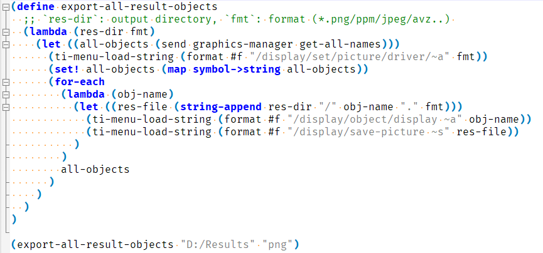Image resolution: width=543 pixels, height=253 pixels.
Task: Click the 'for-each' keyword
Action: (80, 82)
